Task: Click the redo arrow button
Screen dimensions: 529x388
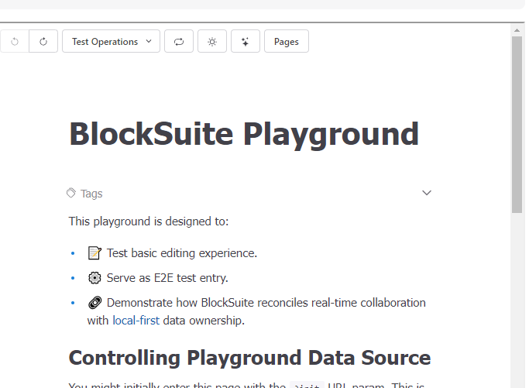Action: coord(43,42)
